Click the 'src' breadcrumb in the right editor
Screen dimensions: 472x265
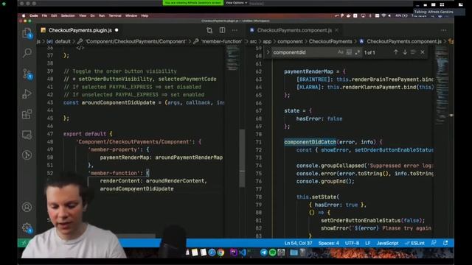(254, 41)
